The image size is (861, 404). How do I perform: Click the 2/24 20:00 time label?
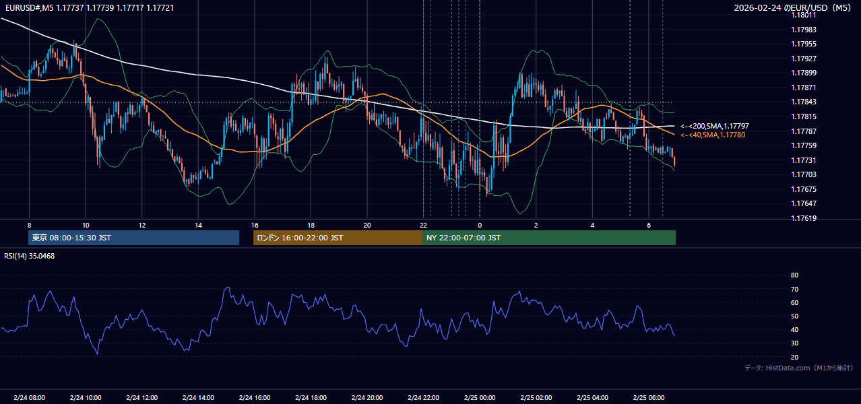(367, 397)
